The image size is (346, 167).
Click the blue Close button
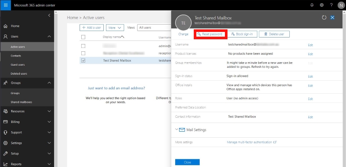[187, 162]
